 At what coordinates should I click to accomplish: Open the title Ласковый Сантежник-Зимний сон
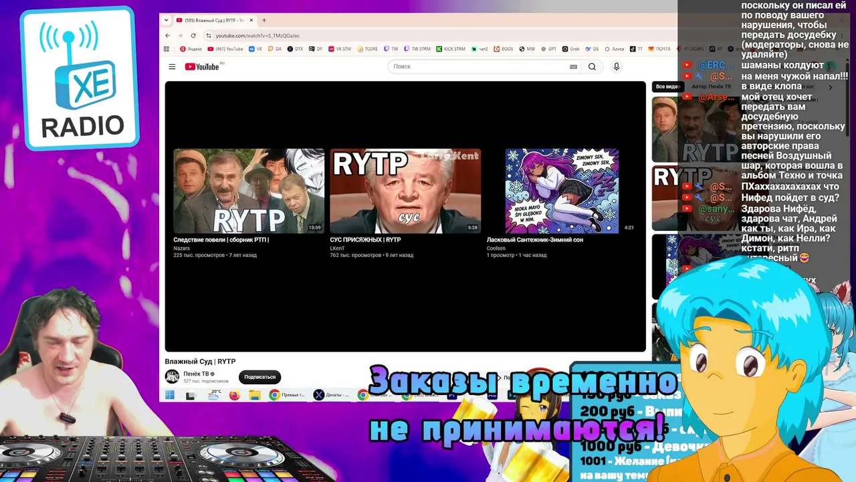(535, 240)
